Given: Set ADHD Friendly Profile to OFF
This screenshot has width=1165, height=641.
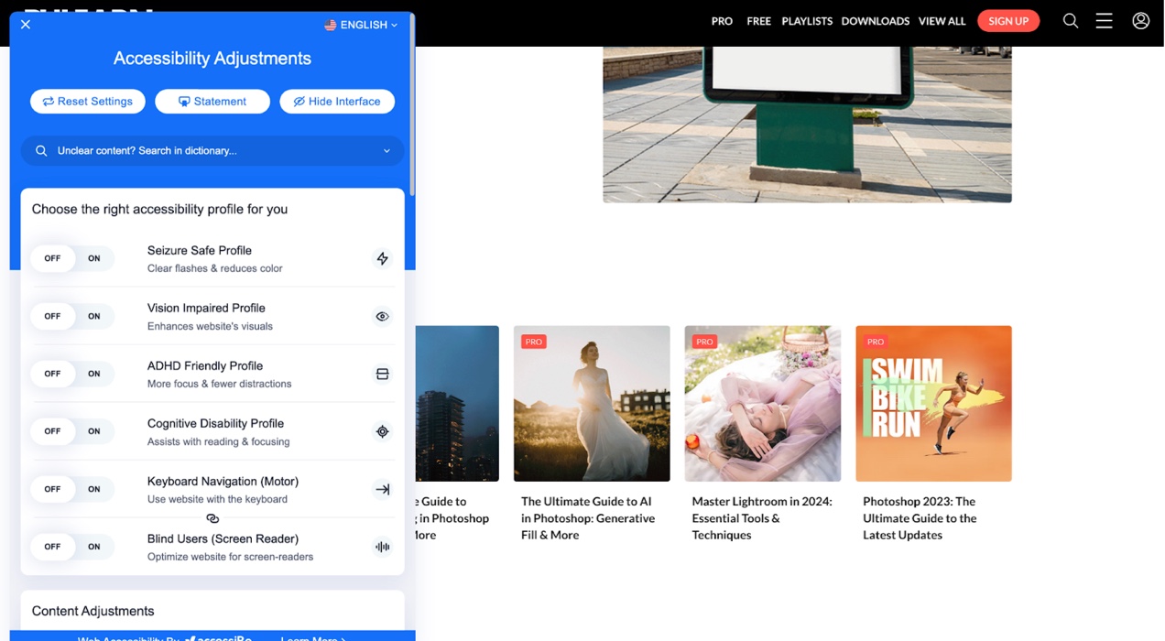Looking at the screenshot, I should (52, 374).
